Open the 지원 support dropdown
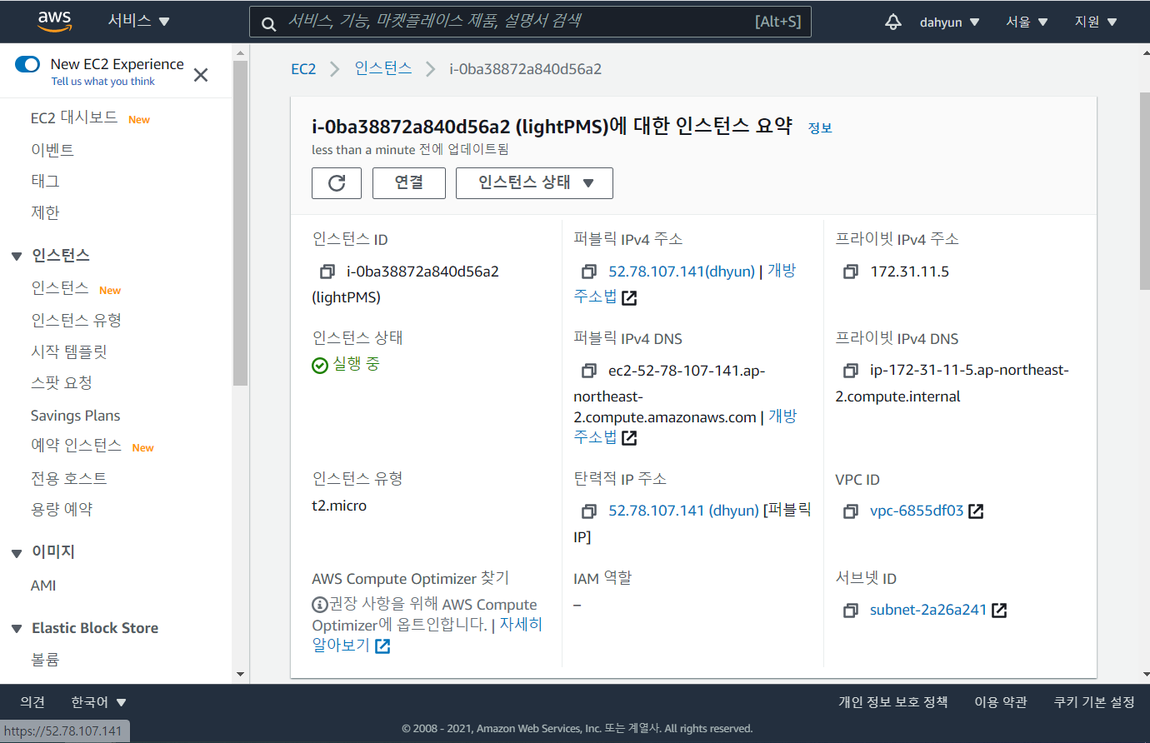The image size is (1150, 743). click(x=1096, y=22)
